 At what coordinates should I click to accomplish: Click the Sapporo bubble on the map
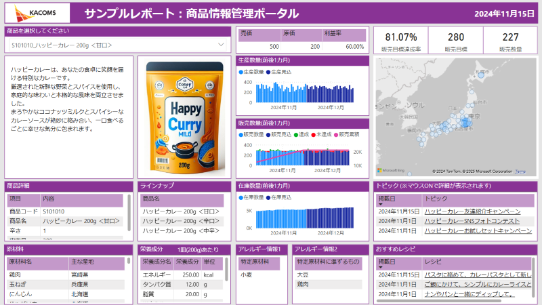tap(481, 75)
